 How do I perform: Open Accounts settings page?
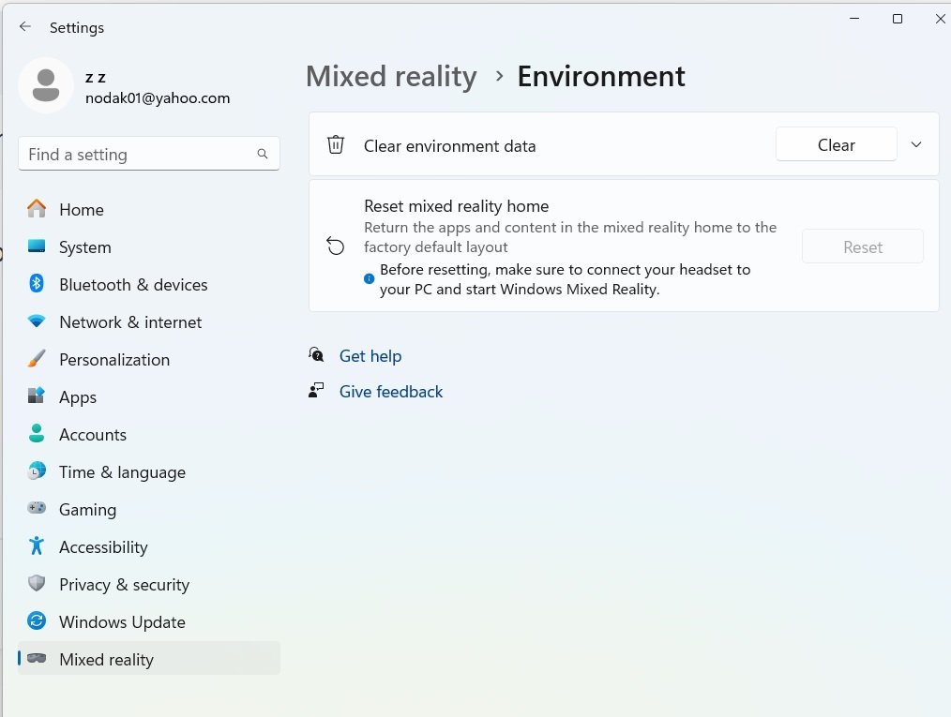[x=92, y=435]
